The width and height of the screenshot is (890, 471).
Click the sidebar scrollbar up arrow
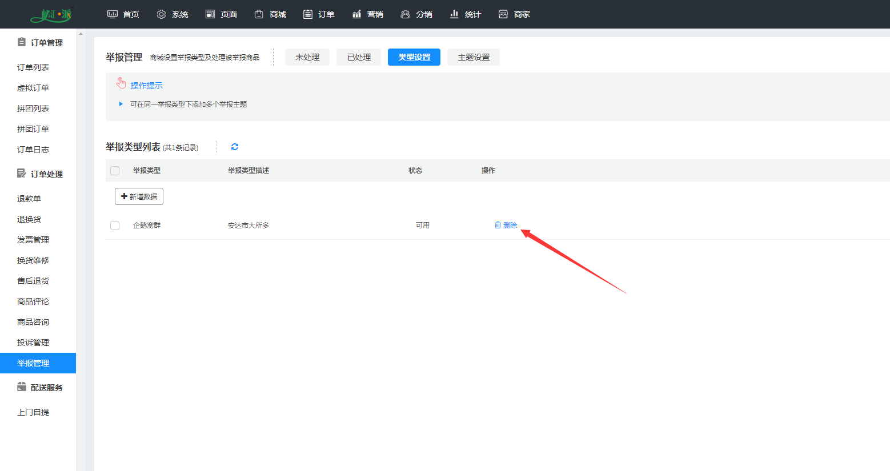(x=81, y=34)
